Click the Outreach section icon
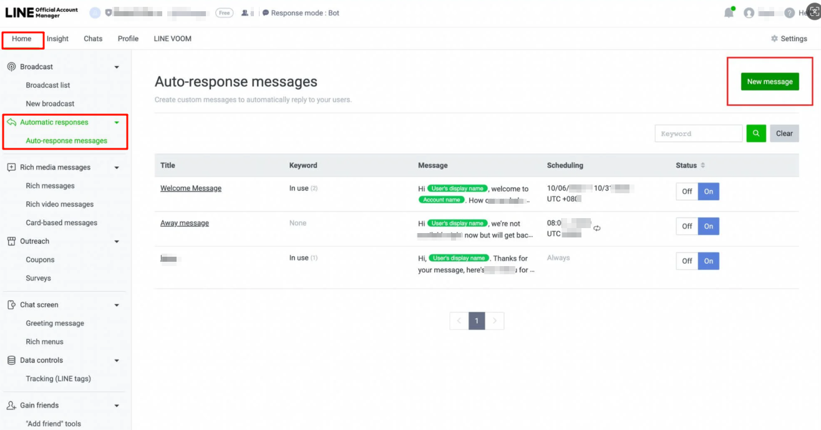The height and width of the screenshot is (430, 821). (11, 241)
